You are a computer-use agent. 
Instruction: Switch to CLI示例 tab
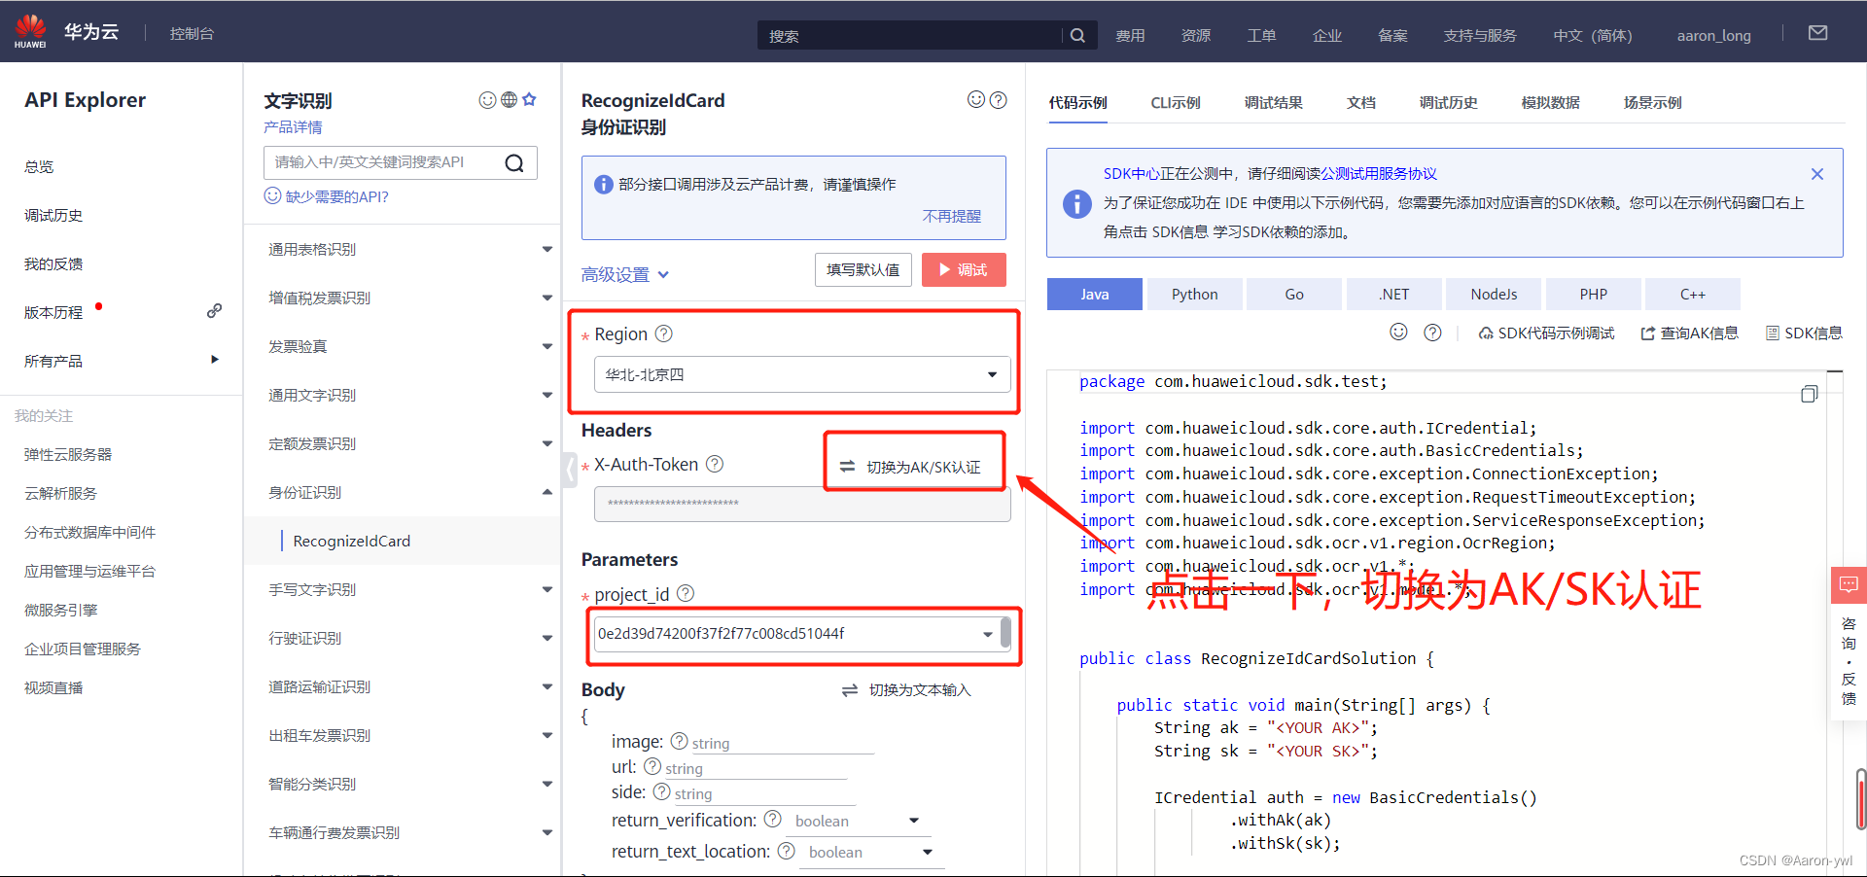tap(1176, 102)
